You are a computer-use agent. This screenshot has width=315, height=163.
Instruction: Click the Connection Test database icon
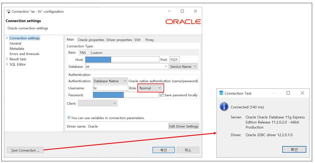(221, 93)
